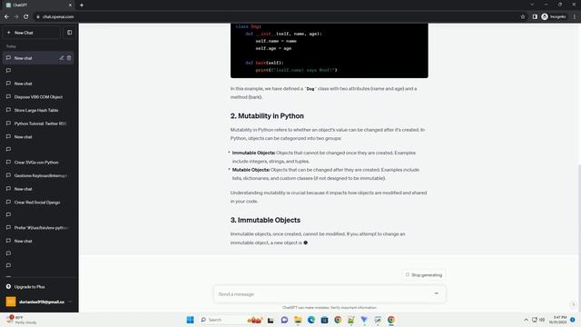581x327 pixels.
Task: Open the Crear SVGs con Python chat
Action: [36, 163]
